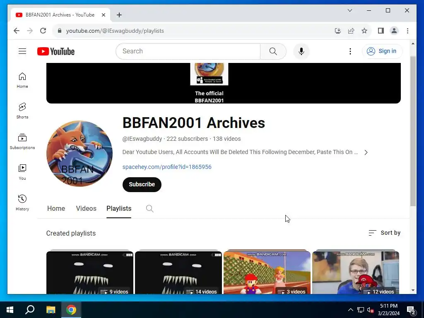Switch to the channel Home tab

[x=56, y=209]
